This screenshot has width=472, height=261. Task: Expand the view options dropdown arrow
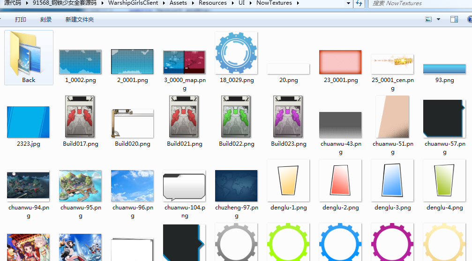439,19
